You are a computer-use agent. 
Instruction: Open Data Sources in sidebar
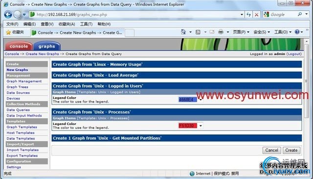[x=18, y=93]
